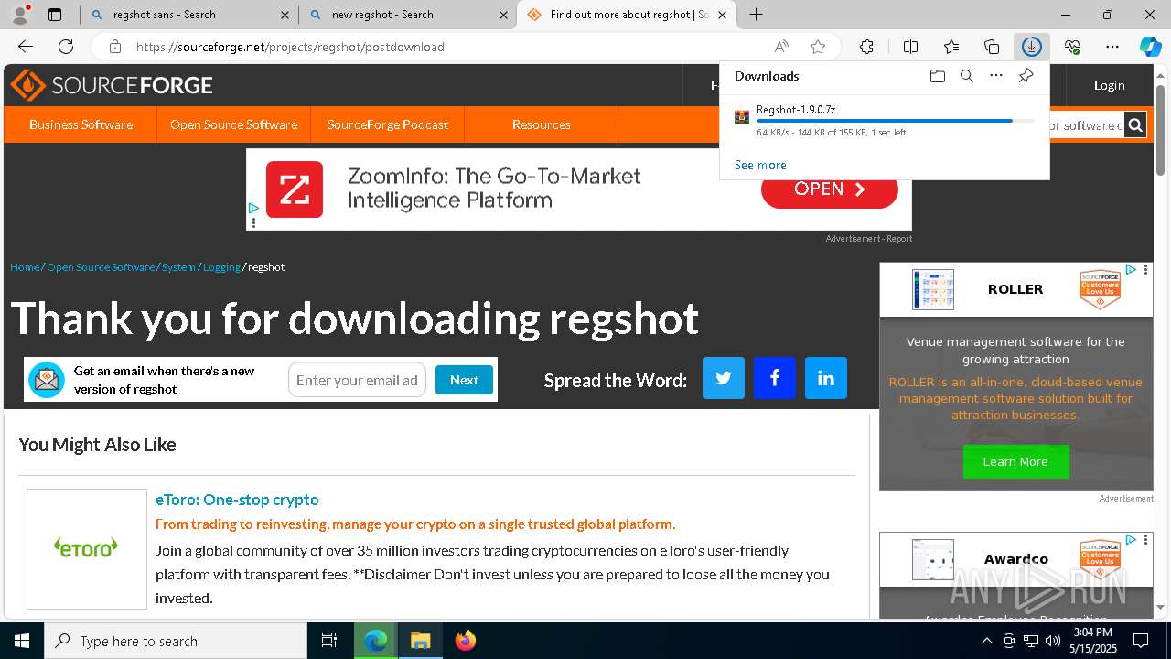Click the Open Source Software breadcrumb

coord(101,267)
